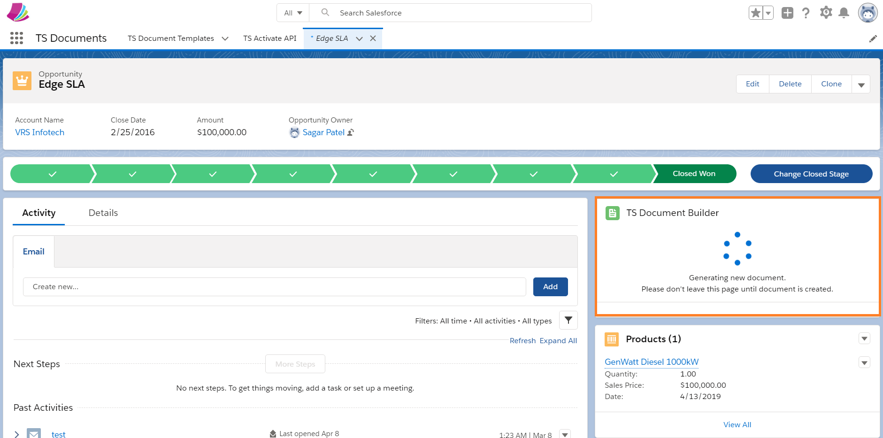Click the Create new email input field
This screenshot has width=883, height=438.
click(274, 287)
